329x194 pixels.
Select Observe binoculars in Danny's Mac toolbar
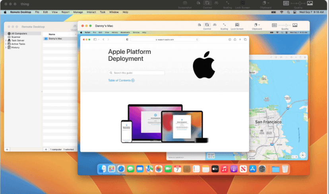[x=215, y=25]
